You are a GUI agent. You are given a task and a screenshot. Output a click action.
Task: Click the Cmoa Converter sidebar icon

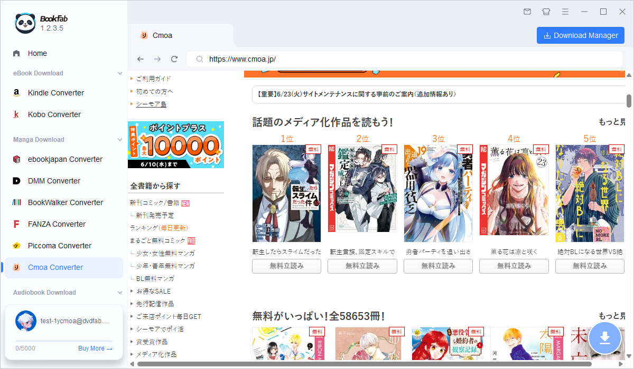[x=16, y=267]
